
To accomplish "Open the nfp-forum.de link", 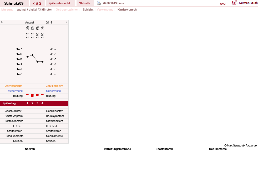I will click(240, 145).
